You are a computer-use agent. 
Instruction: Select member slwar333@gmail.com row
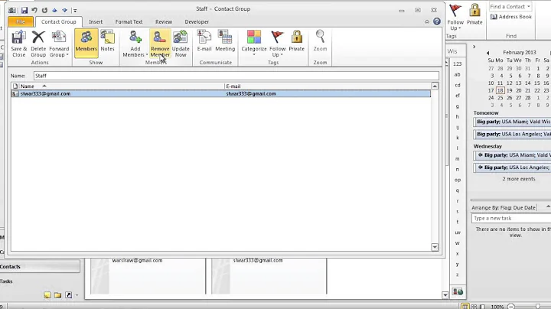[220, 94]
